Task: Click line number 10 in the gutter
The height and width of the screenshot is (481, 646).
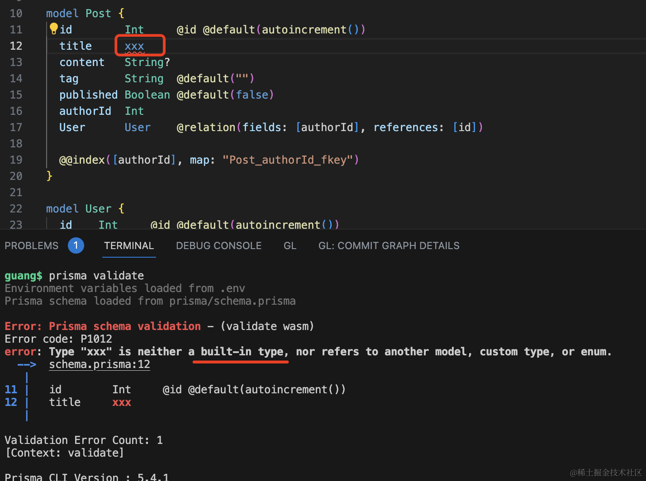Action: click(16, 14)
